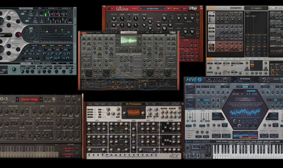Select the Band 2 label in Filterscape

tap(52, 45)
